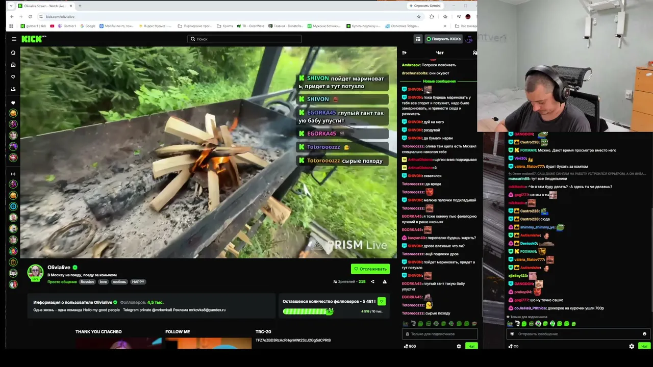Viewport: 653px width, 367px height.
Task: Open the Партнерские программы bookmarks folder
Action: pos(194,26)
